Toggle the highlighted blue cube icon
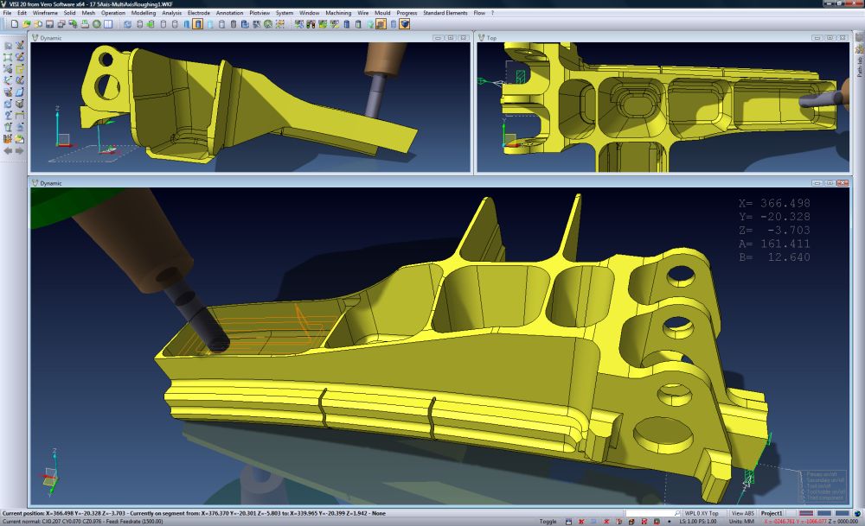Viewport: 865px width, 526px height. (x=404, y=23)
